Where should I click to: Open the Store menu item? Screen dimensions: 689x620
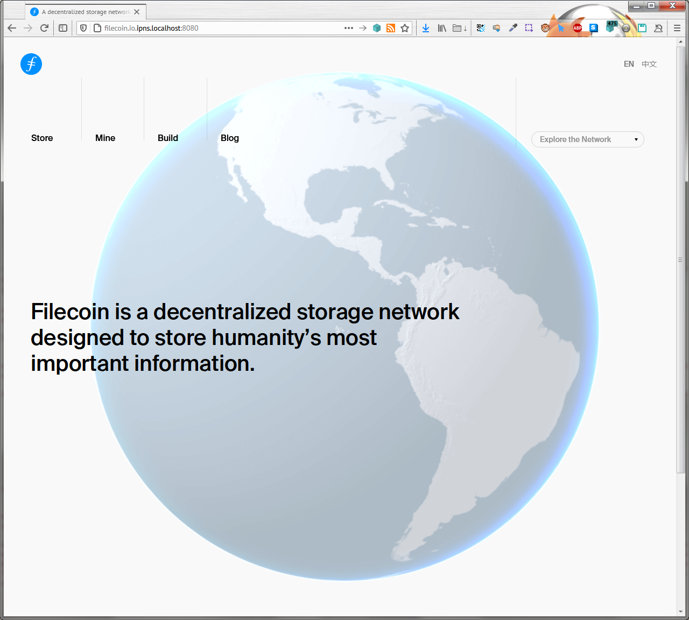pos(42,138)
